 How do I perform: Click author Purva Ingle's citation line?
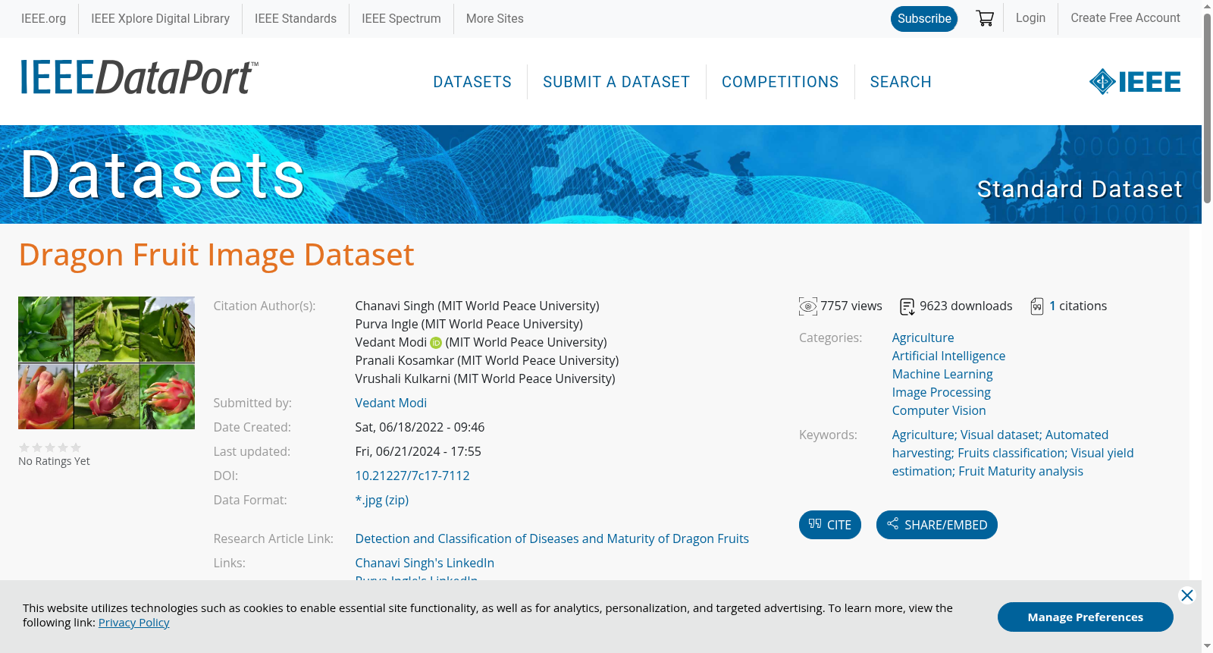click(469, 325)
